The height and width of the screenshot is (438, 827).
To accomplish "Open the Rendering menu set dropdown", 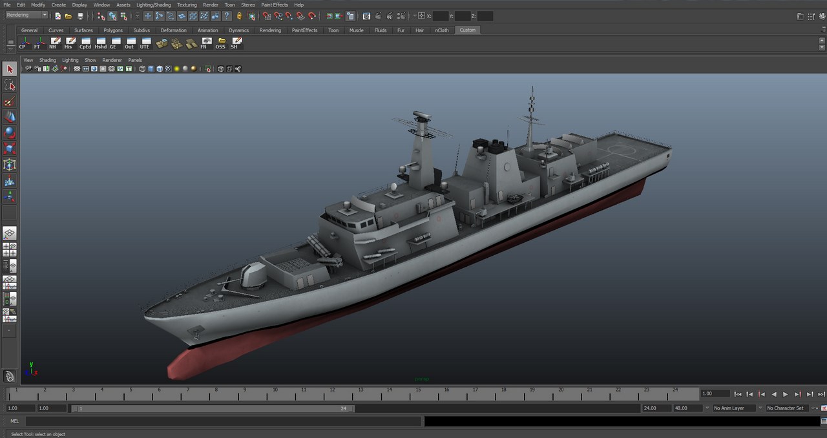I will [x=26, y=16].
